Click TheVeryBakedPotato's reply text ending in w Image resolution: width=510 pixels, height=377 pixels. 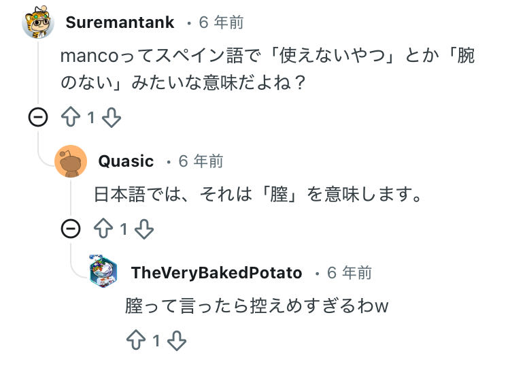click(x=256, y=306)
